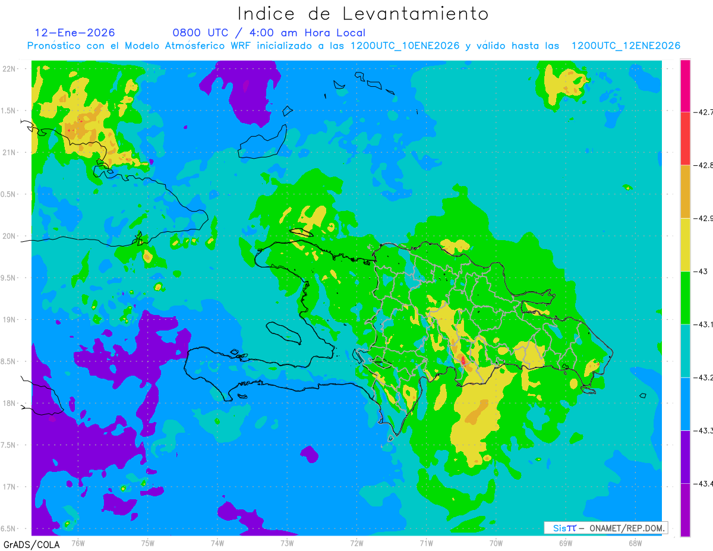
Task: Click longitude label '72W'
Action: (x=356, y=543)
